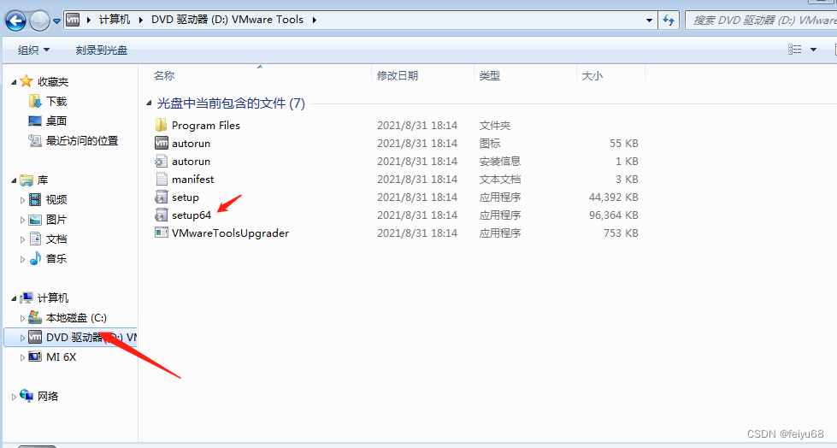Click the manifest file name

tap(192, 180)
